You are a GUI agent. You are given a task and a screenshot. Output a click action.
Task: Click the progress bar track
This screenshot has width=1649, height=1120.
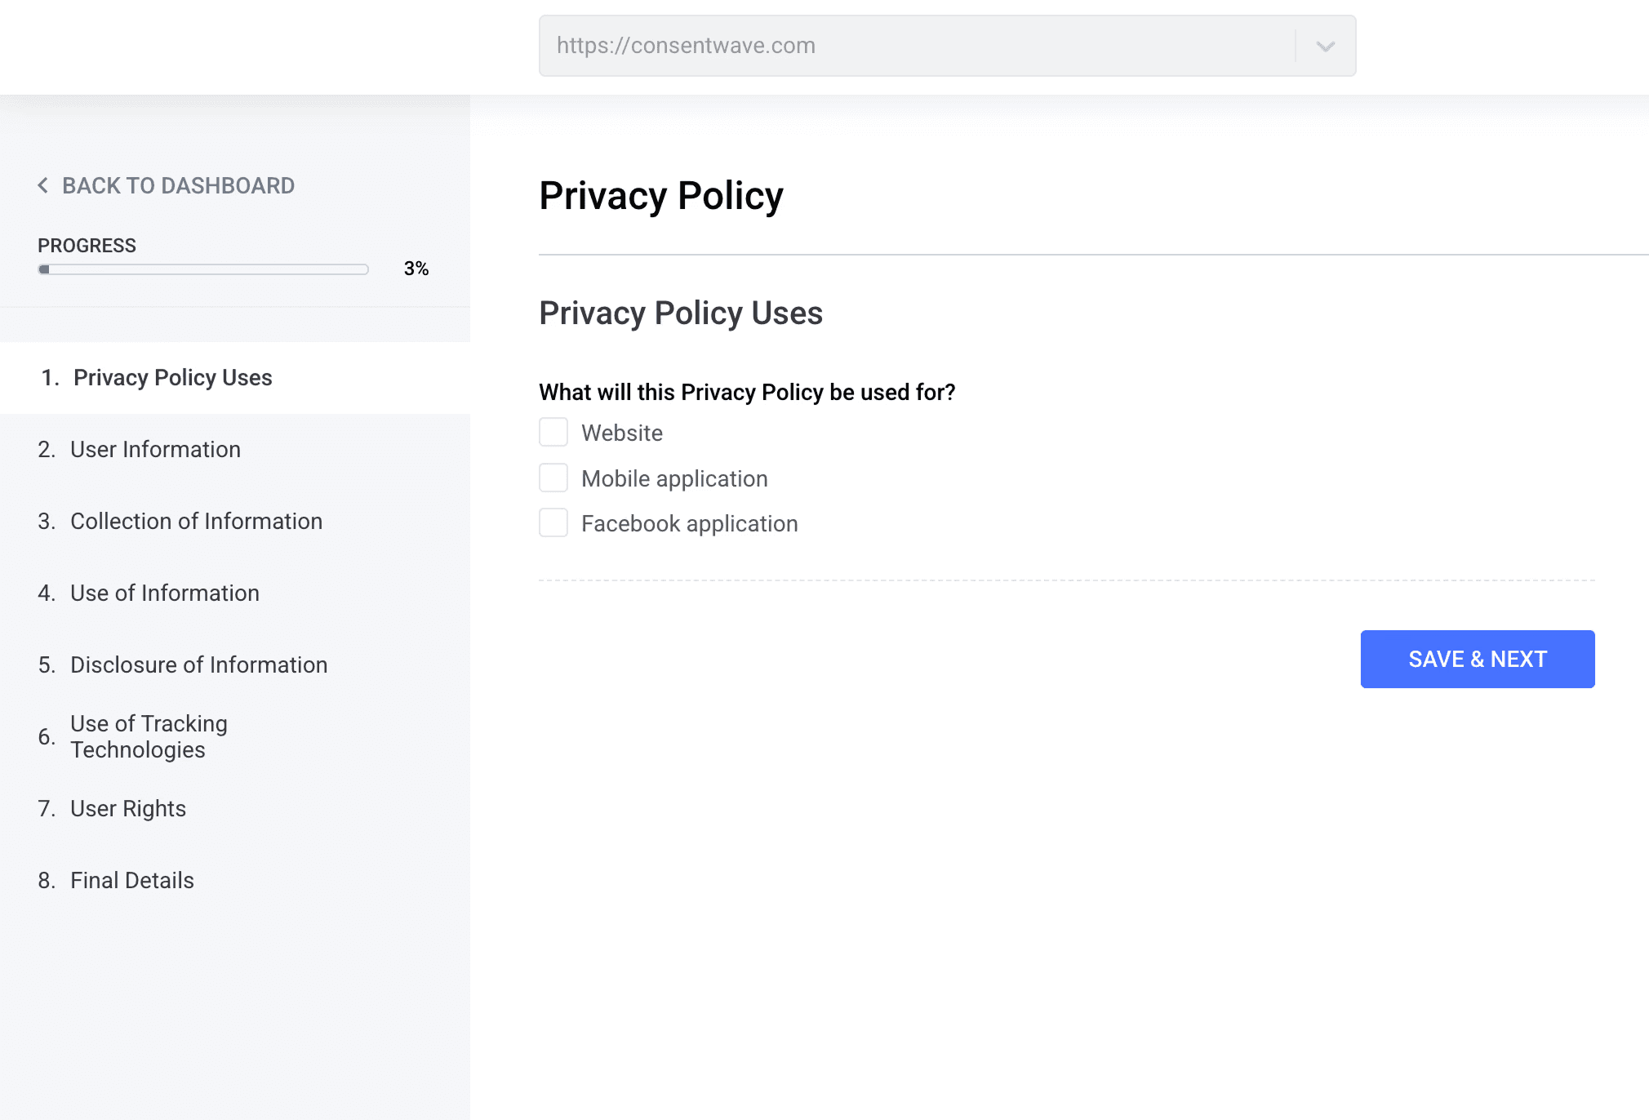tap(203, 269)
